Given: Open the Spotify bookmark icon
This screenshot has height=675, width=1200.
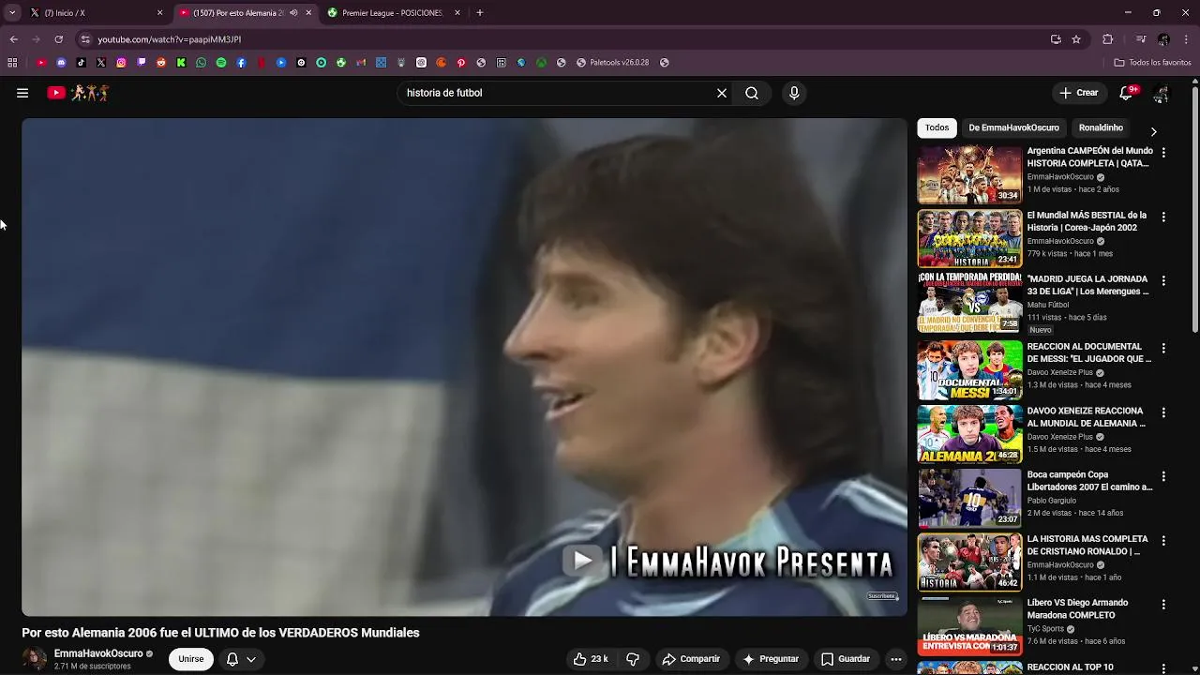Looking at the screenshot, I should tap(221, 63).
